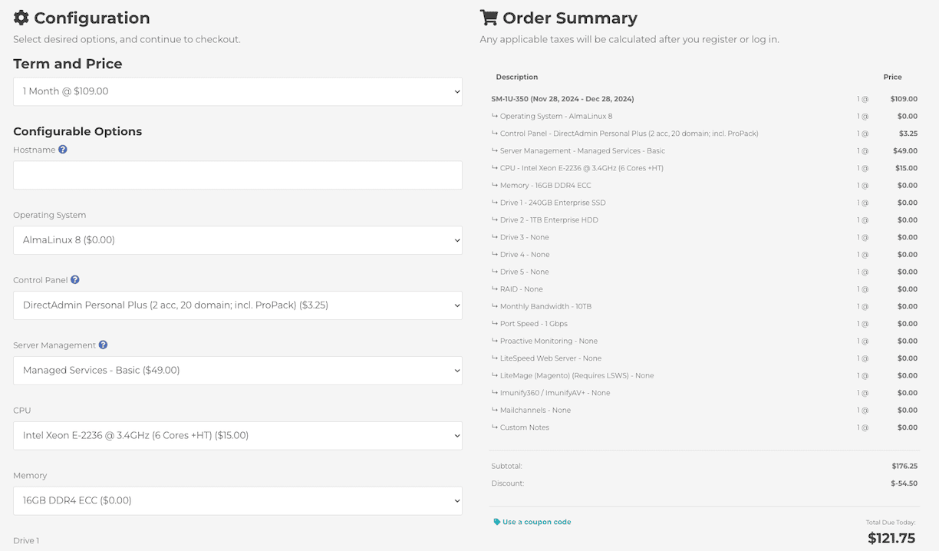
Task: Click the Total Due Today amount
Action: [x=891, y=539]
